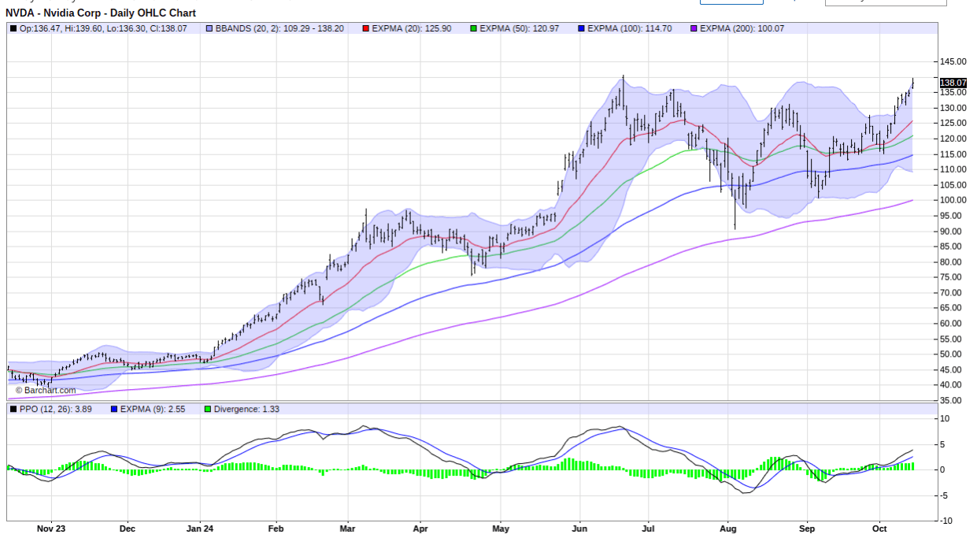Click the Divergence: 1.33 label

tap(246, 409)
